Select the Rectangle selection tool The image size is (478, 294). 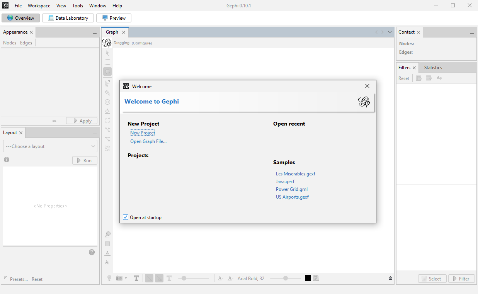[x=107, y=62]
